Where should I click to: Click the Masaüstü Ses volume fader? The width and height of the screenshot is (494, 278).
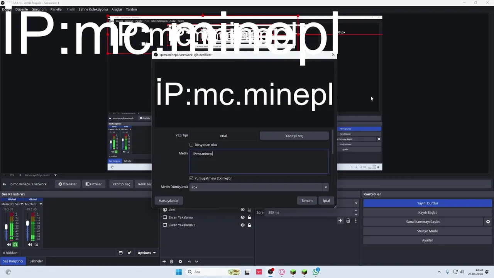pos(6,227)
